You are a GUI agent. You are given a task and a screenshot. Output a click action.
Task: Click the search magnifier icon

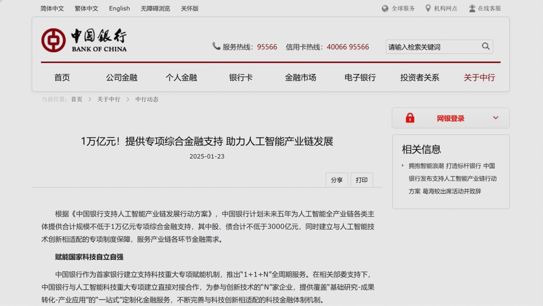pyautogui.click(x=486, y=46)
